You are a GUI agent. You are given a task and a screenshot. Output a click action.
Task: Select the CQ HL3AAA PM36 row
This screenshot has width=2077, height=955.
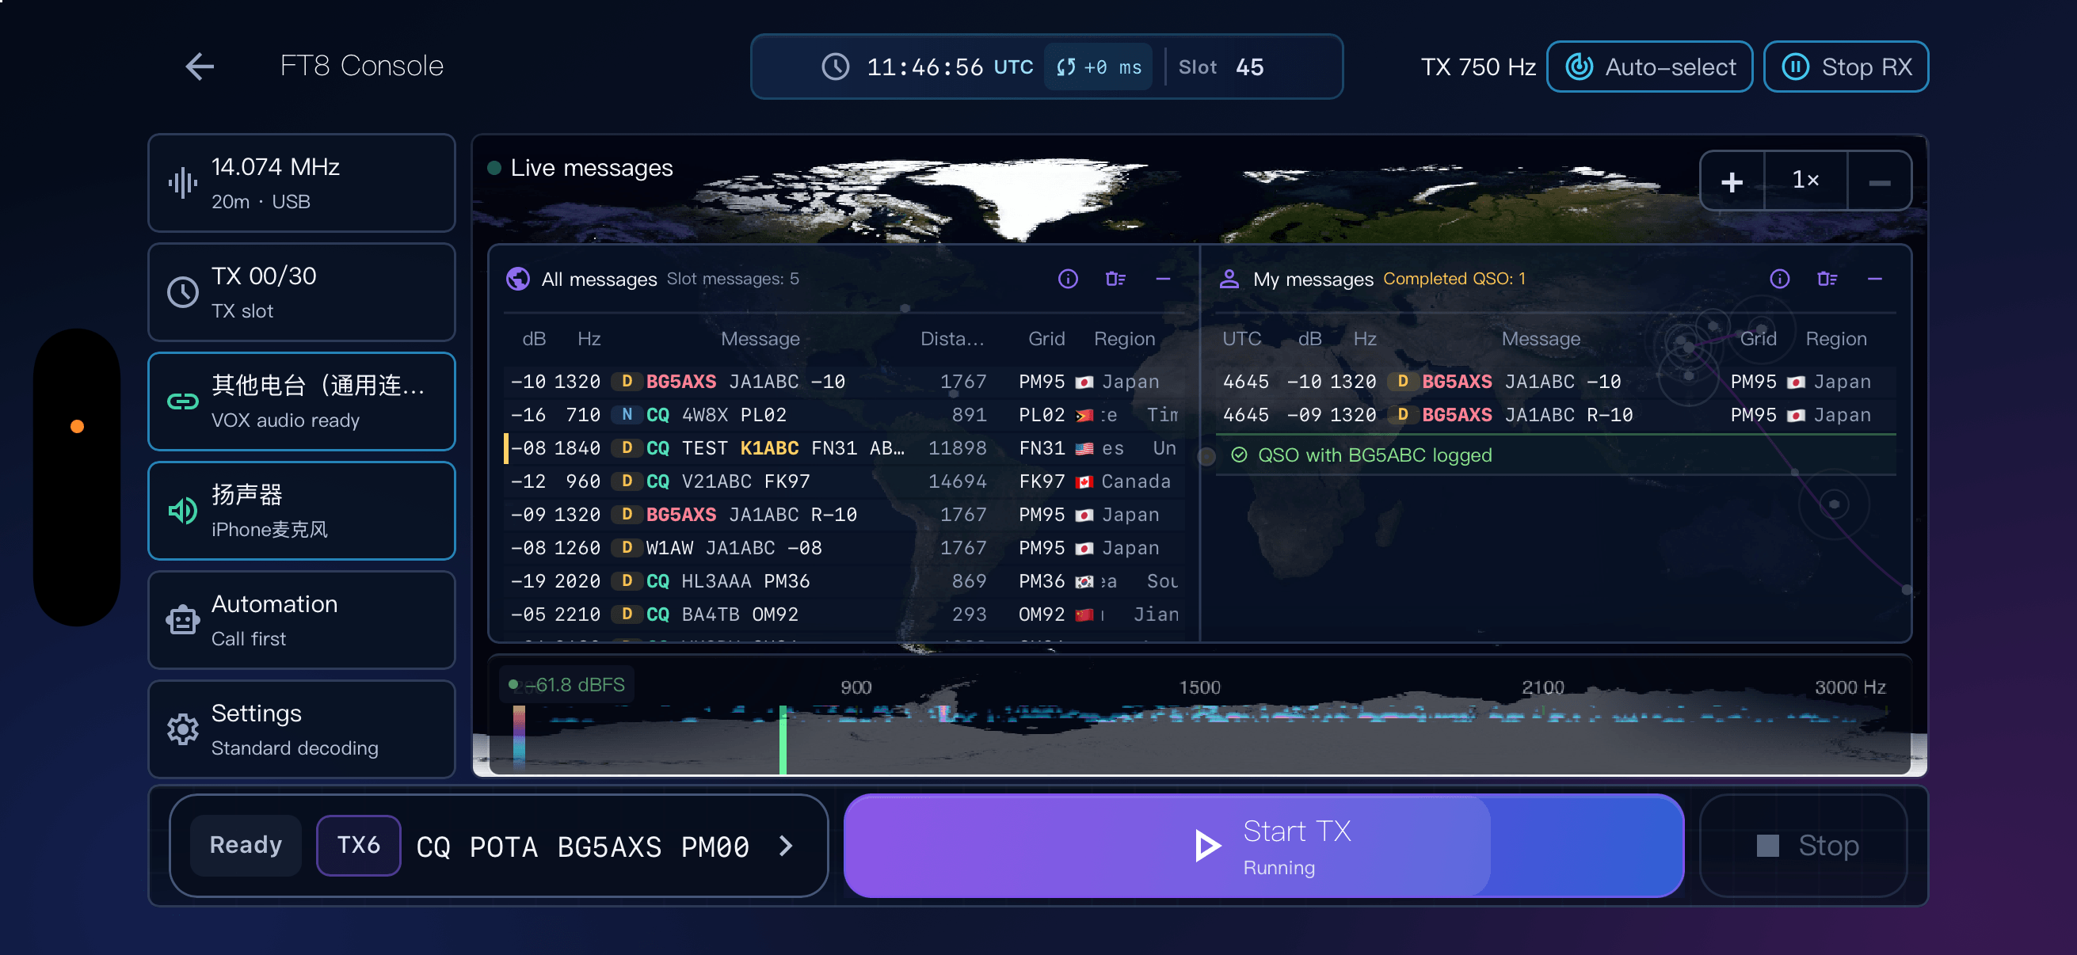tap(844, 581)
